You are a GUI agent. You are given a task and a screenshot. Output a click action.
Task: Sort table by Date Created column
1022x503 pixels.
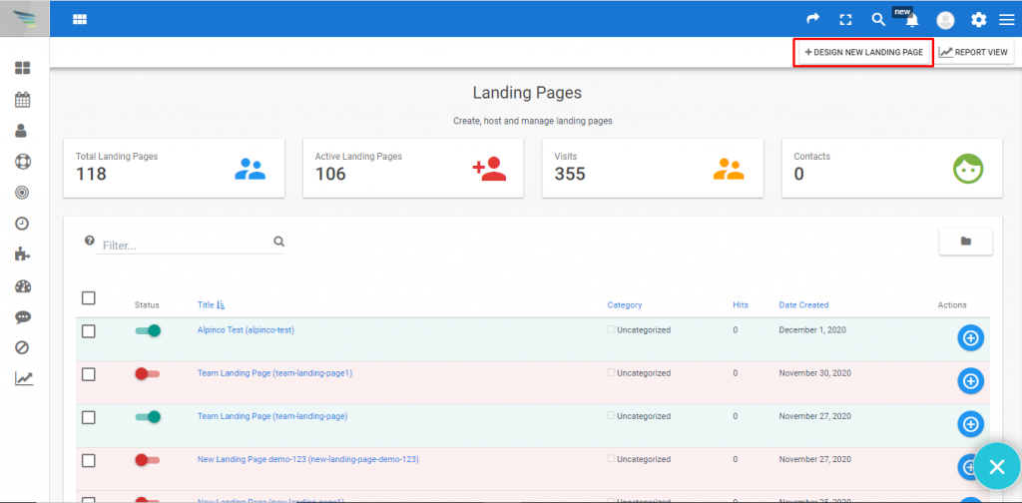pyautogui.click(x=803, y=305)
